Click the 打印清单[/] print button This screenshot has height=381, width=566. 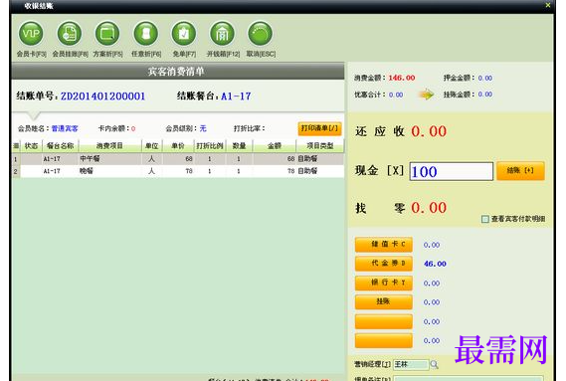319,128
